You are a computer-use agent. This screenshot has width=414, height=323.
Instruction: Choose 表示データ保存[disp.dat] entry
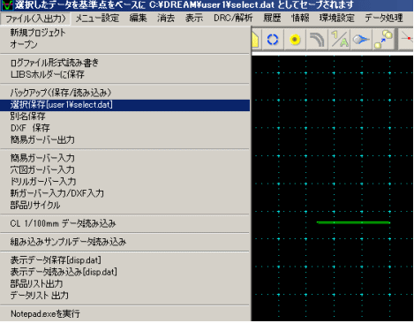(124, 260)
